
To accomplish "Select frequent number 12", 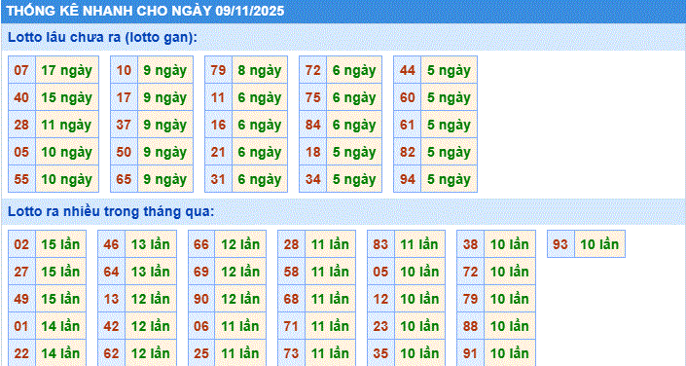I will pos(380,298).
